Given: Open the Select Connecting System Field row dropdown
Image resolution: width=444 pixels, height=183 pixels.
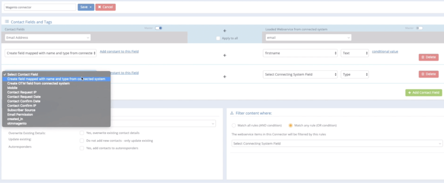Looking at the screenshot, I should [x=300, y=74].
